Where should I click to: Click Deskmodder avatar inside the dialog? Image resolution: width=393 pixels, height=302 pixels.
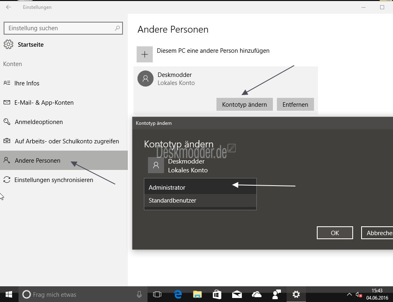[156, 165]
